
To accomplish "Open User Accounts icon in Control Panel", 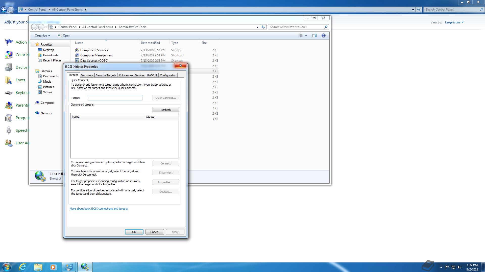I will pyautogui.click(x=9, y=143).
